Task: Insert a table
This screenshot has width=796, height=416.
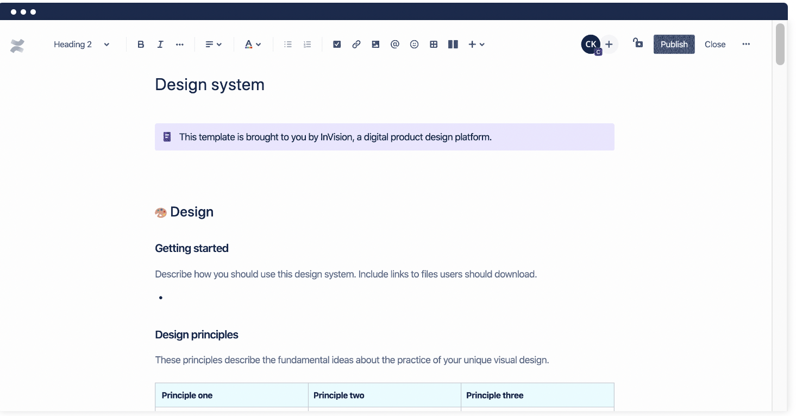Action: point(434,44)
